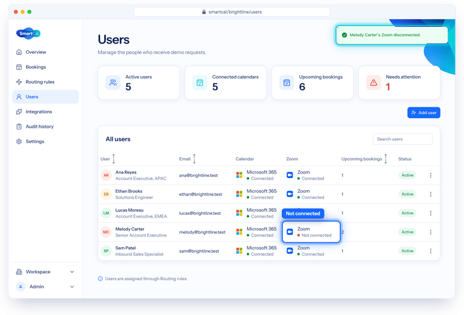Image resolution: width=464 pixels, height=315 pixels.
Task: Click Ana Reyes's Zoom icon
Action: tap(290, 175)
